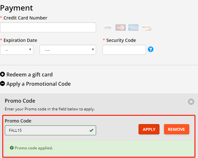This screenshot has width=198, height=158.
Task: Click the Discover card logo
Action: click(146, 28)
